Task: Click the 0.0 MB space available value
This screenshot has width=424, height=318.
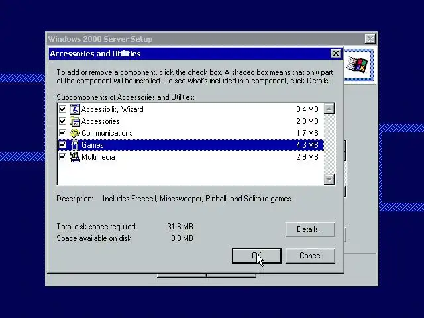Action: [182, 238]
